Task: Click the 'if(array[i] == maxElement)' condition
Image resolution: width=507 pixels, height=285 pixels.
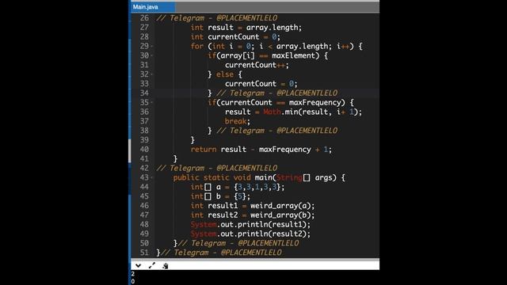Action: [264, 55]
